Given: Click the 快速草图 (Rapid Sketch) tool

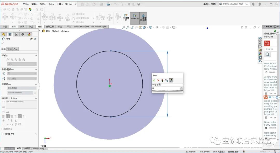Looking at the screenshot, I should coord(126,18).
